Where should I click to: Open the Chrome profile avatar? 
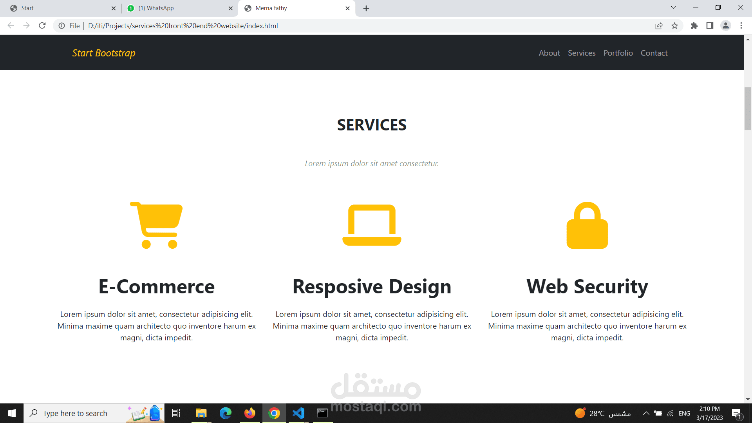tap(725, 26)
